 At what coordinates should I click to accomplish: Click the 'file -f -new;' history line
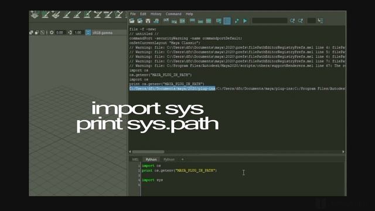click(143, 29)
